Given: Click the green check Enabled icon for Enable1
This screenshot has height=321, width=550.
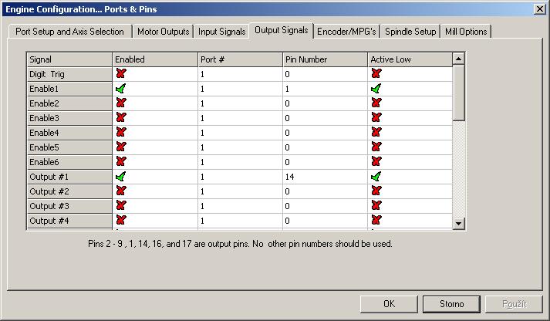Looking at the screenshot, I should click(120, 89).
